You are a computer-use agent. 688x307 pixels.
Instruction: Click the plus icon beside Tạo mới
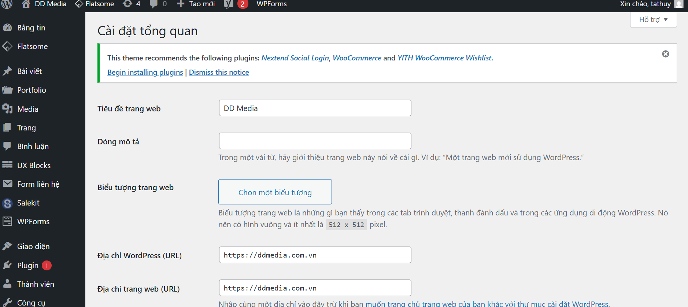[x=181, y=4]
